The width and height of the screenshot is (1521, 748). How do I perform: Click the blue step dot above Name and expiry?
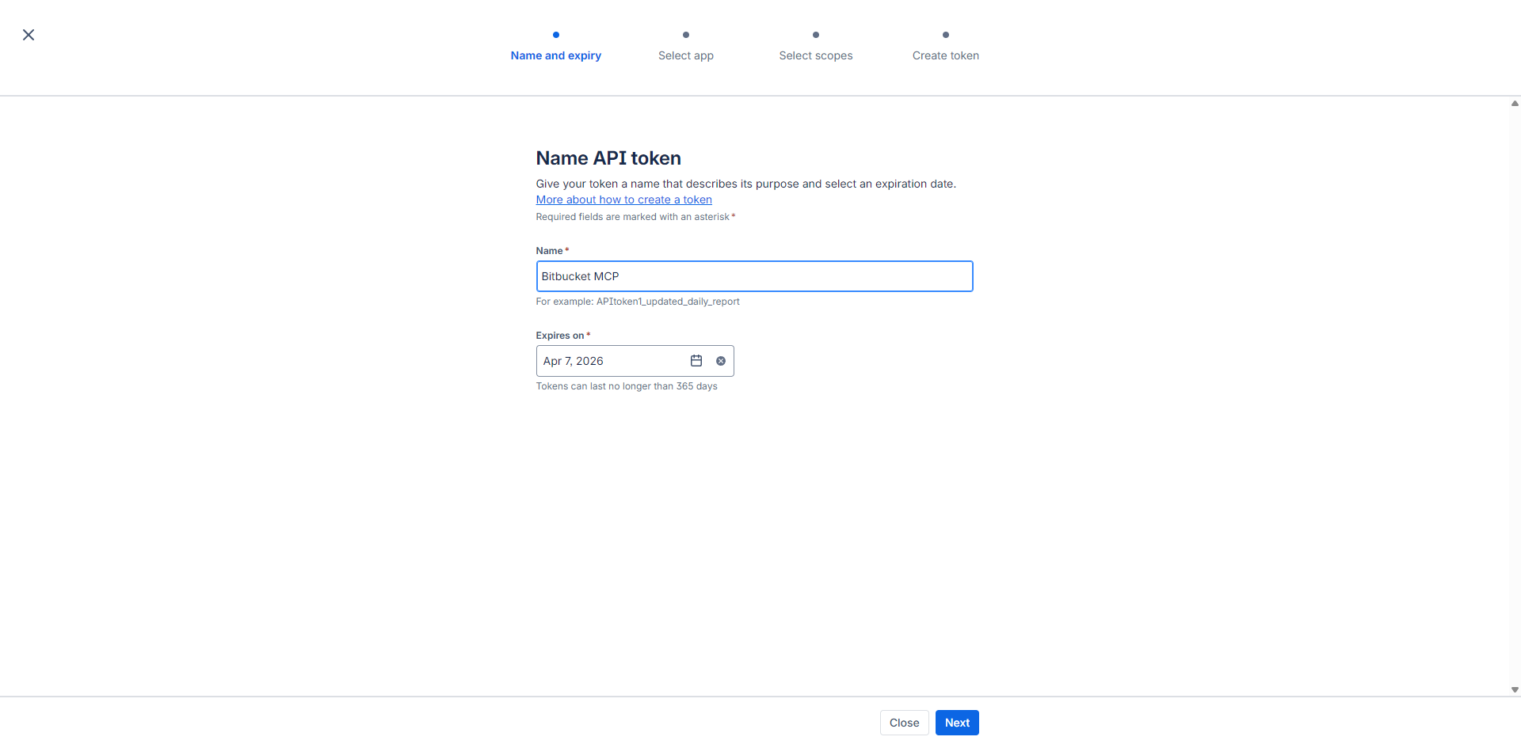pos(555,35)
